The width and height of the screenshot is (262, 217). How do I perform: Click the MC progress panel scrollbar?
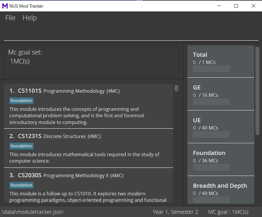[257, 91]
